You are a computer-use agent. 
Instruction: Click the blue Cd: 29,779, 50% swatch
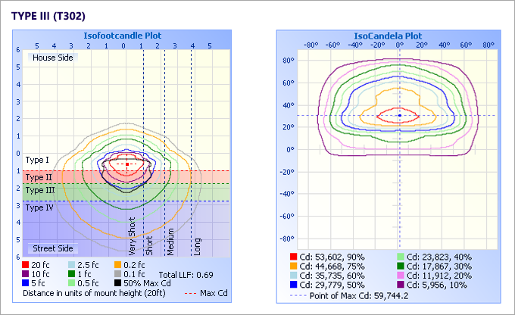[x=295, y=284]
